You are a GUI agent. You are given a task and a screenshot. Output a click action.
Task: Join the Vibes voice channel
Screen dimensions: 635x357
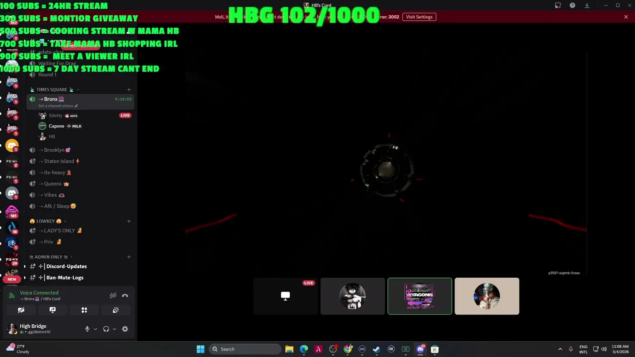[x=80, y=195]
